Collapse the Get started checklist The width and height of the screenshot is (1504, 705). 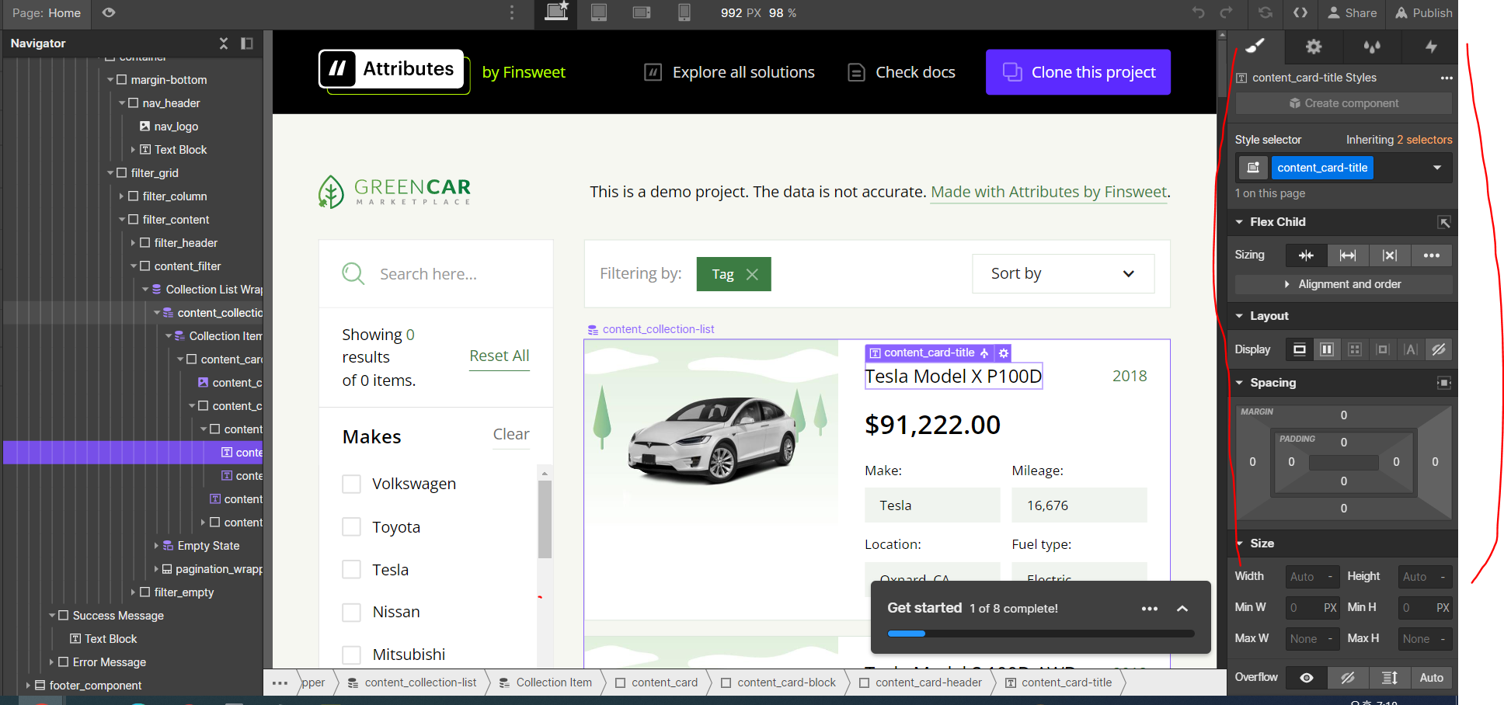pos(1182,609)
